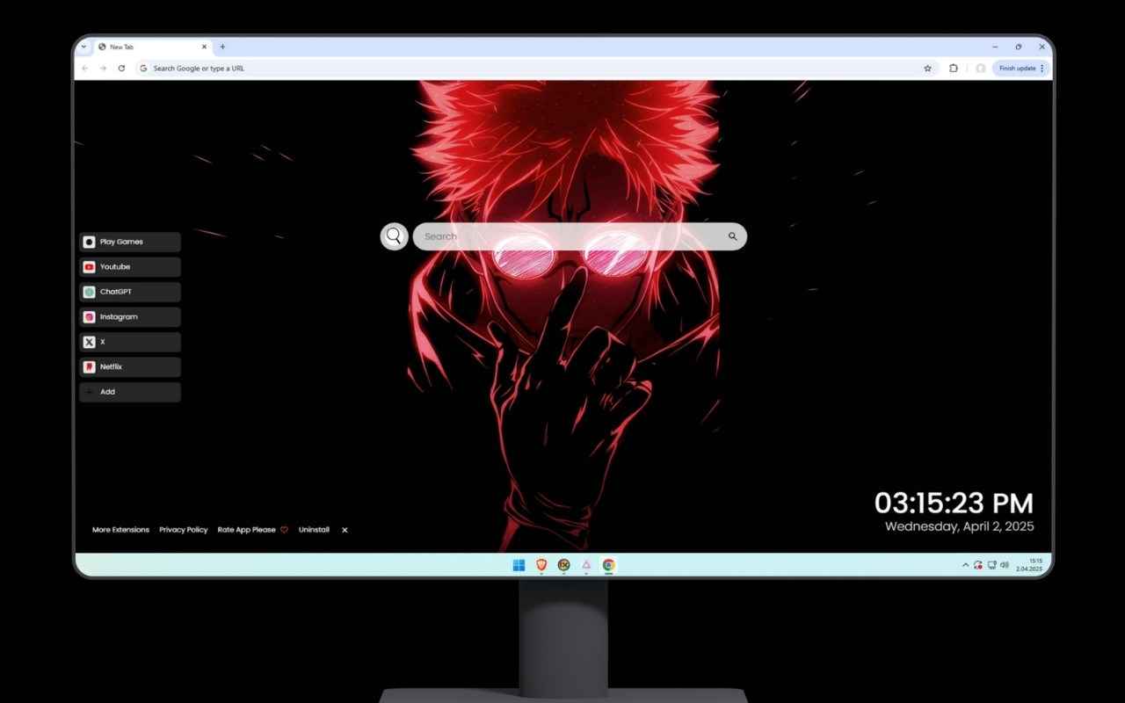Screen dimensions: 1125x703
Task: Click the YouTube logo icon in sidebar
Action: (89, 267)
